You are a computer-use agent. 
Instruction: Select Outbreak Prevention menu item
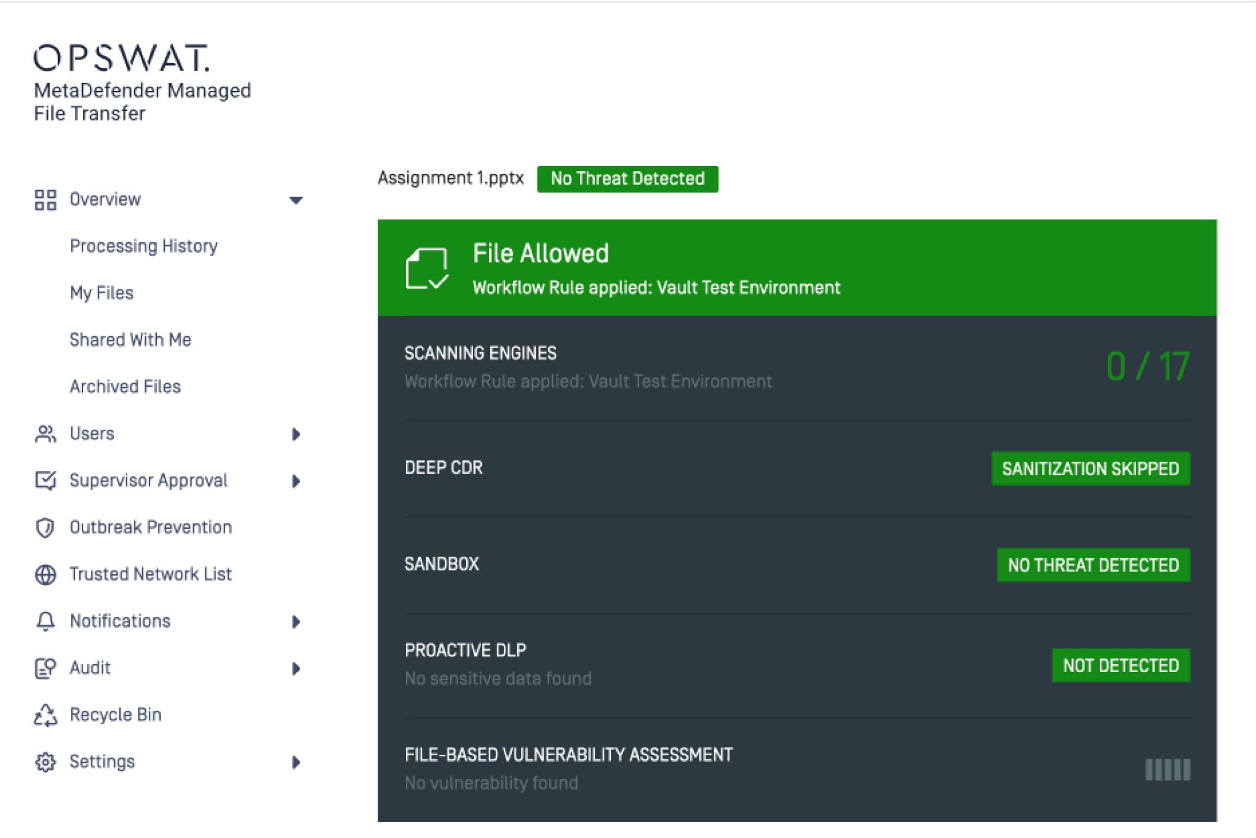(151, 527)
